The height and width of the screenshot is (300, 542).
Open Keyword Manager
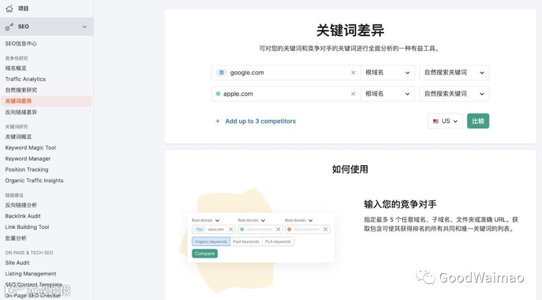pyautogui.click(x=28, y=159)
